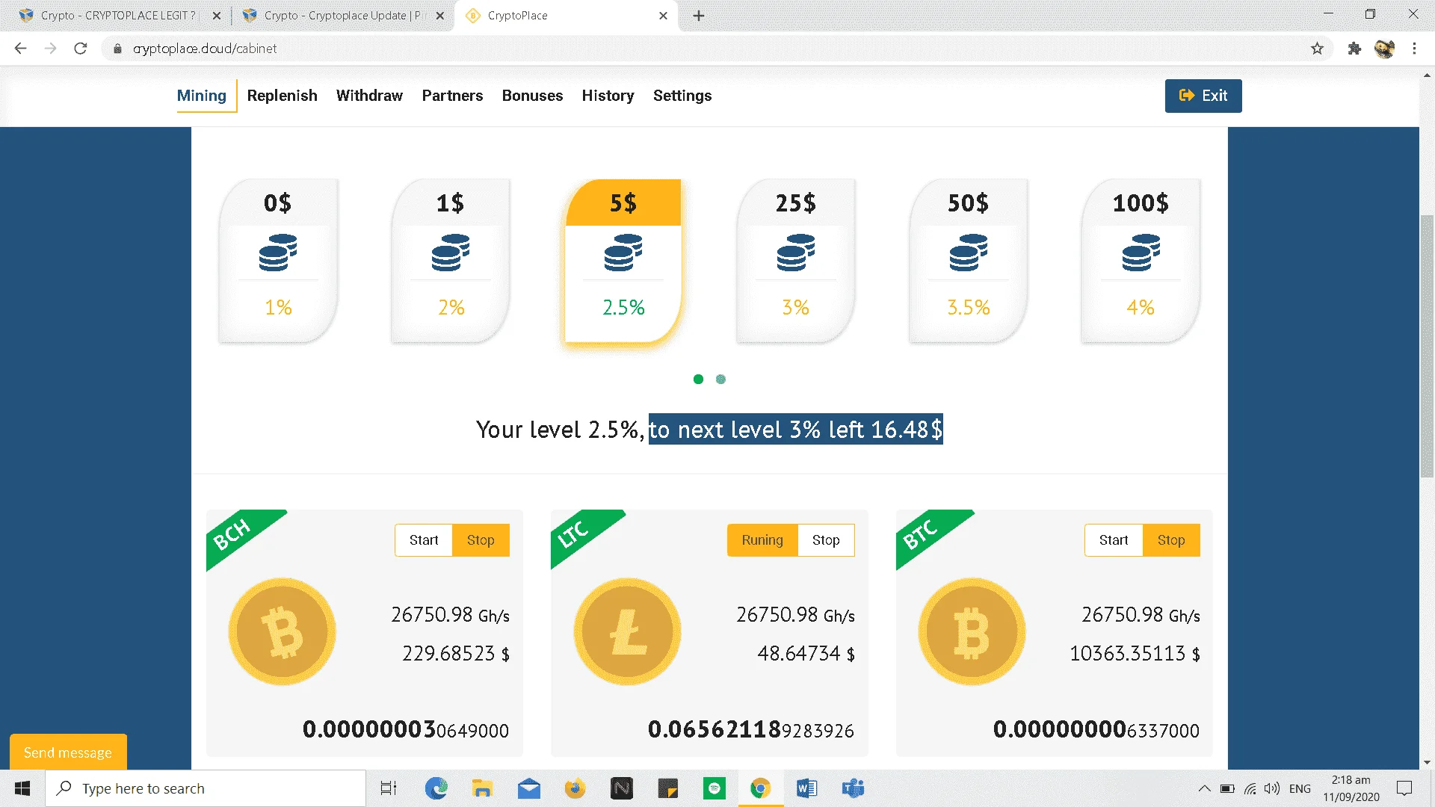Open the Send message chat button
This screenshot has width=1435, height=807.
pyautogui.click(x=68, y=752)
